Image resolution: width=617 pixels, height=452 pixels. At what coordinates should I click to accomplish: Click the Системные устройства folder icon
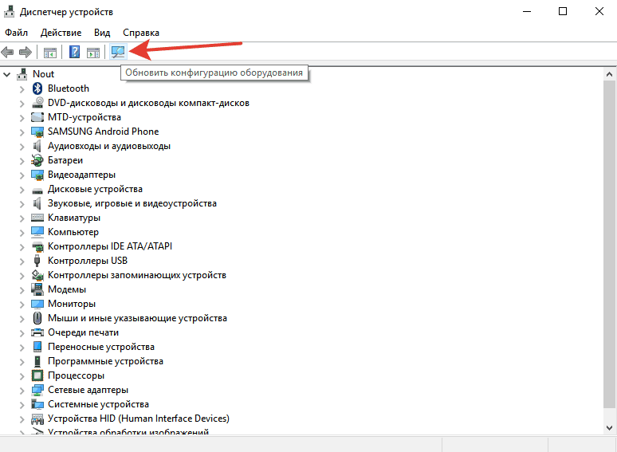[37, 404]
